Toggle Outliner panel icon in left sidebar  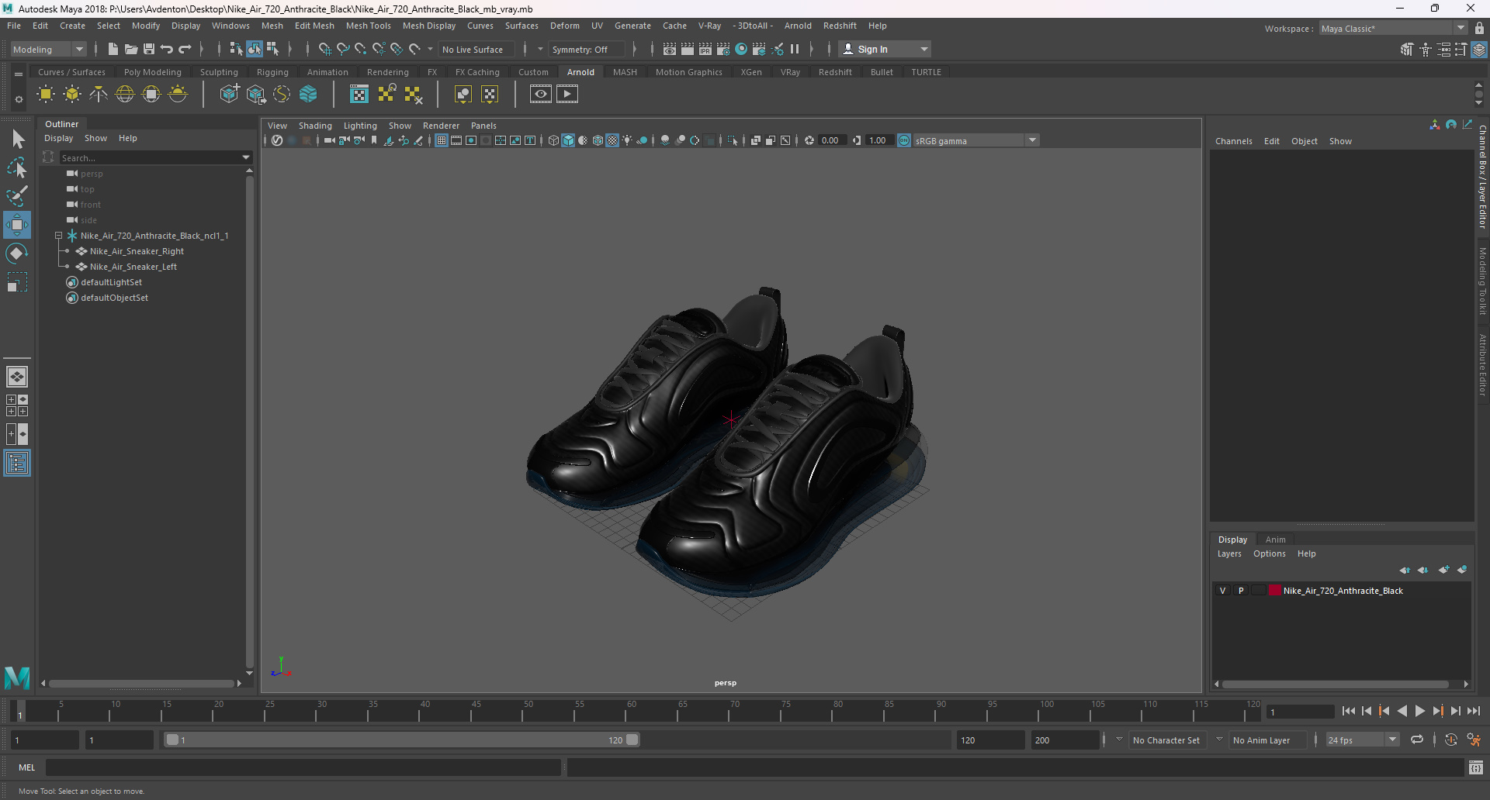[x=17, y=464]
